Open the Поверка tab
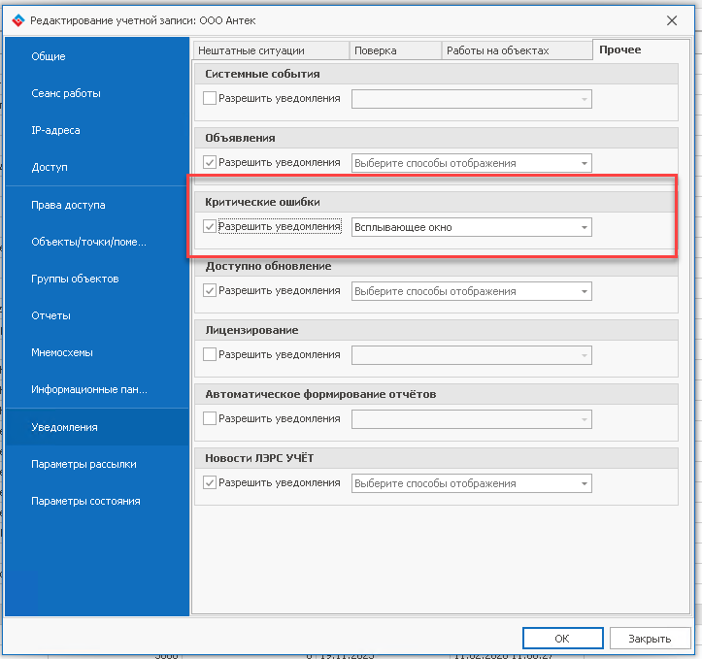702x659 pixels. [x=375, y=50]
